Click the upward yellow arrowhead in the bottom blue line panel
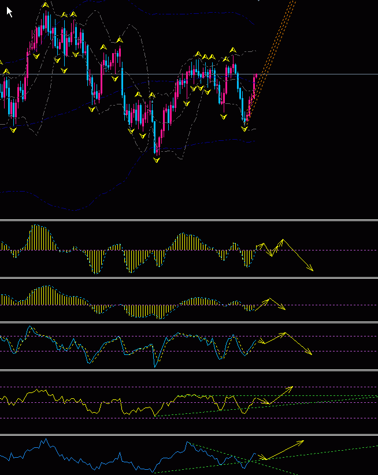The width and height of the screenshot is (378, 475). point(302,442)
